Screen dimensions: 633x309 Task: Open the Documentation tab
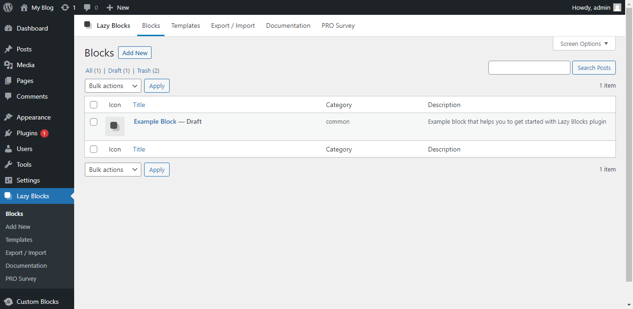pyautogui.click(x=288, y=25)
